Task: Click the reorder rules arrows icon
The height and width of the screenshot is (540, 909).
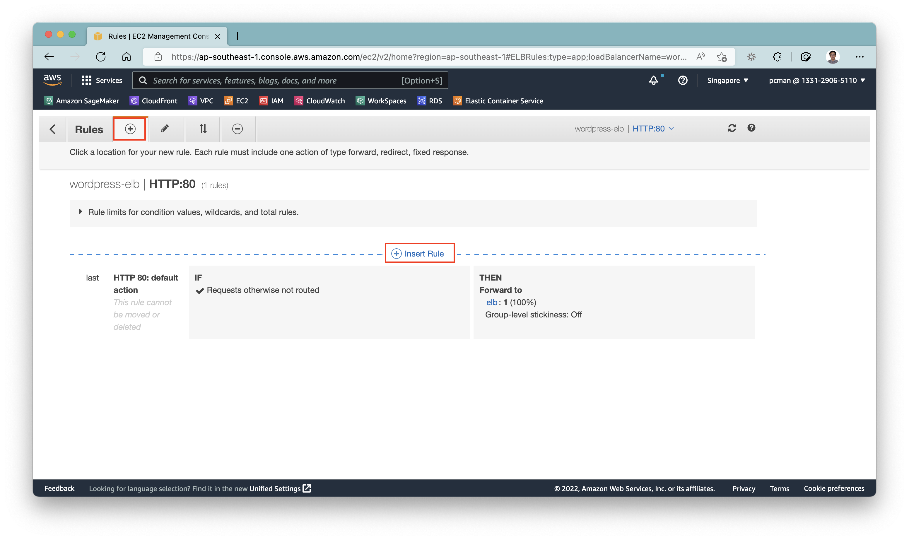Action: click(x=203, y=129)
